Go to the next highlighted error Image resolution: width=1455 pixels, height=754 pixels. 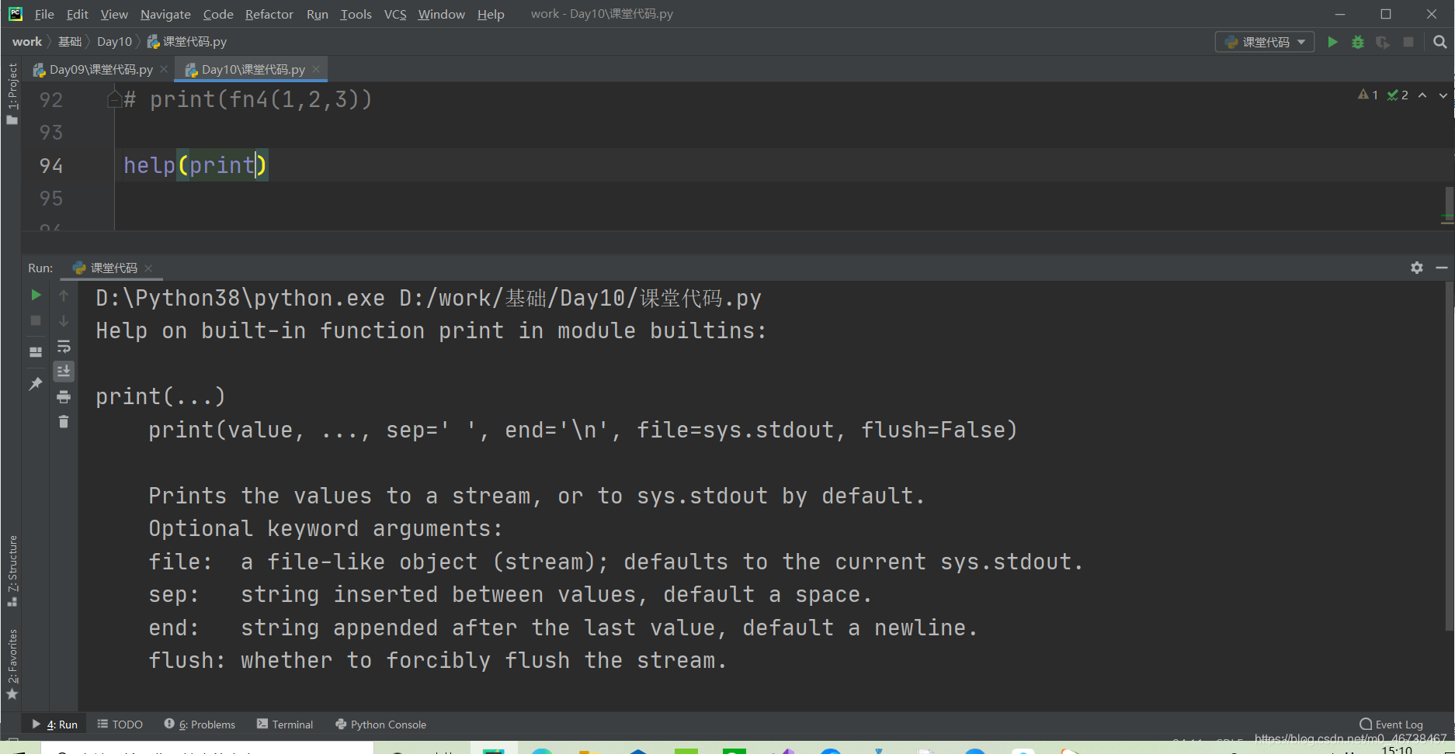(1443, 95)
